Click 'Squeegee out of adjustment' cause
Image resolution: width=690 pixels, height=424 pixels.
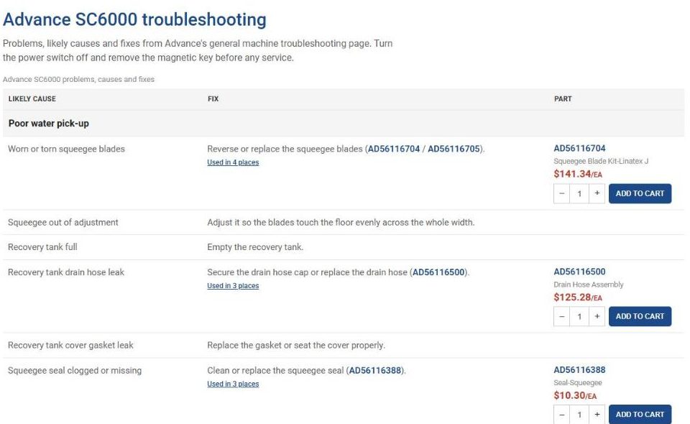pos(63,223)
